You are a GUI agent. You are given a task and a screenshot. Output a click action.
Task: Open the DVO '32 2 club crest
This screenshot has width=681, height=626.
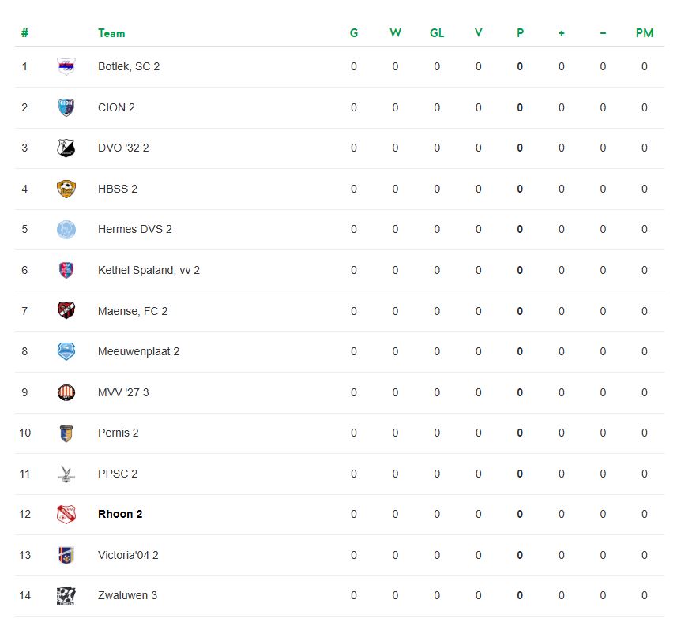pyautogui.click(x=66, y=148)
